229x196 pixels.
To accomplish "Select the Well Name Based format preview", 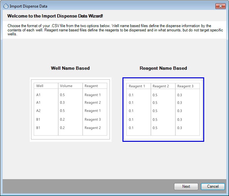I will (70, 109).
